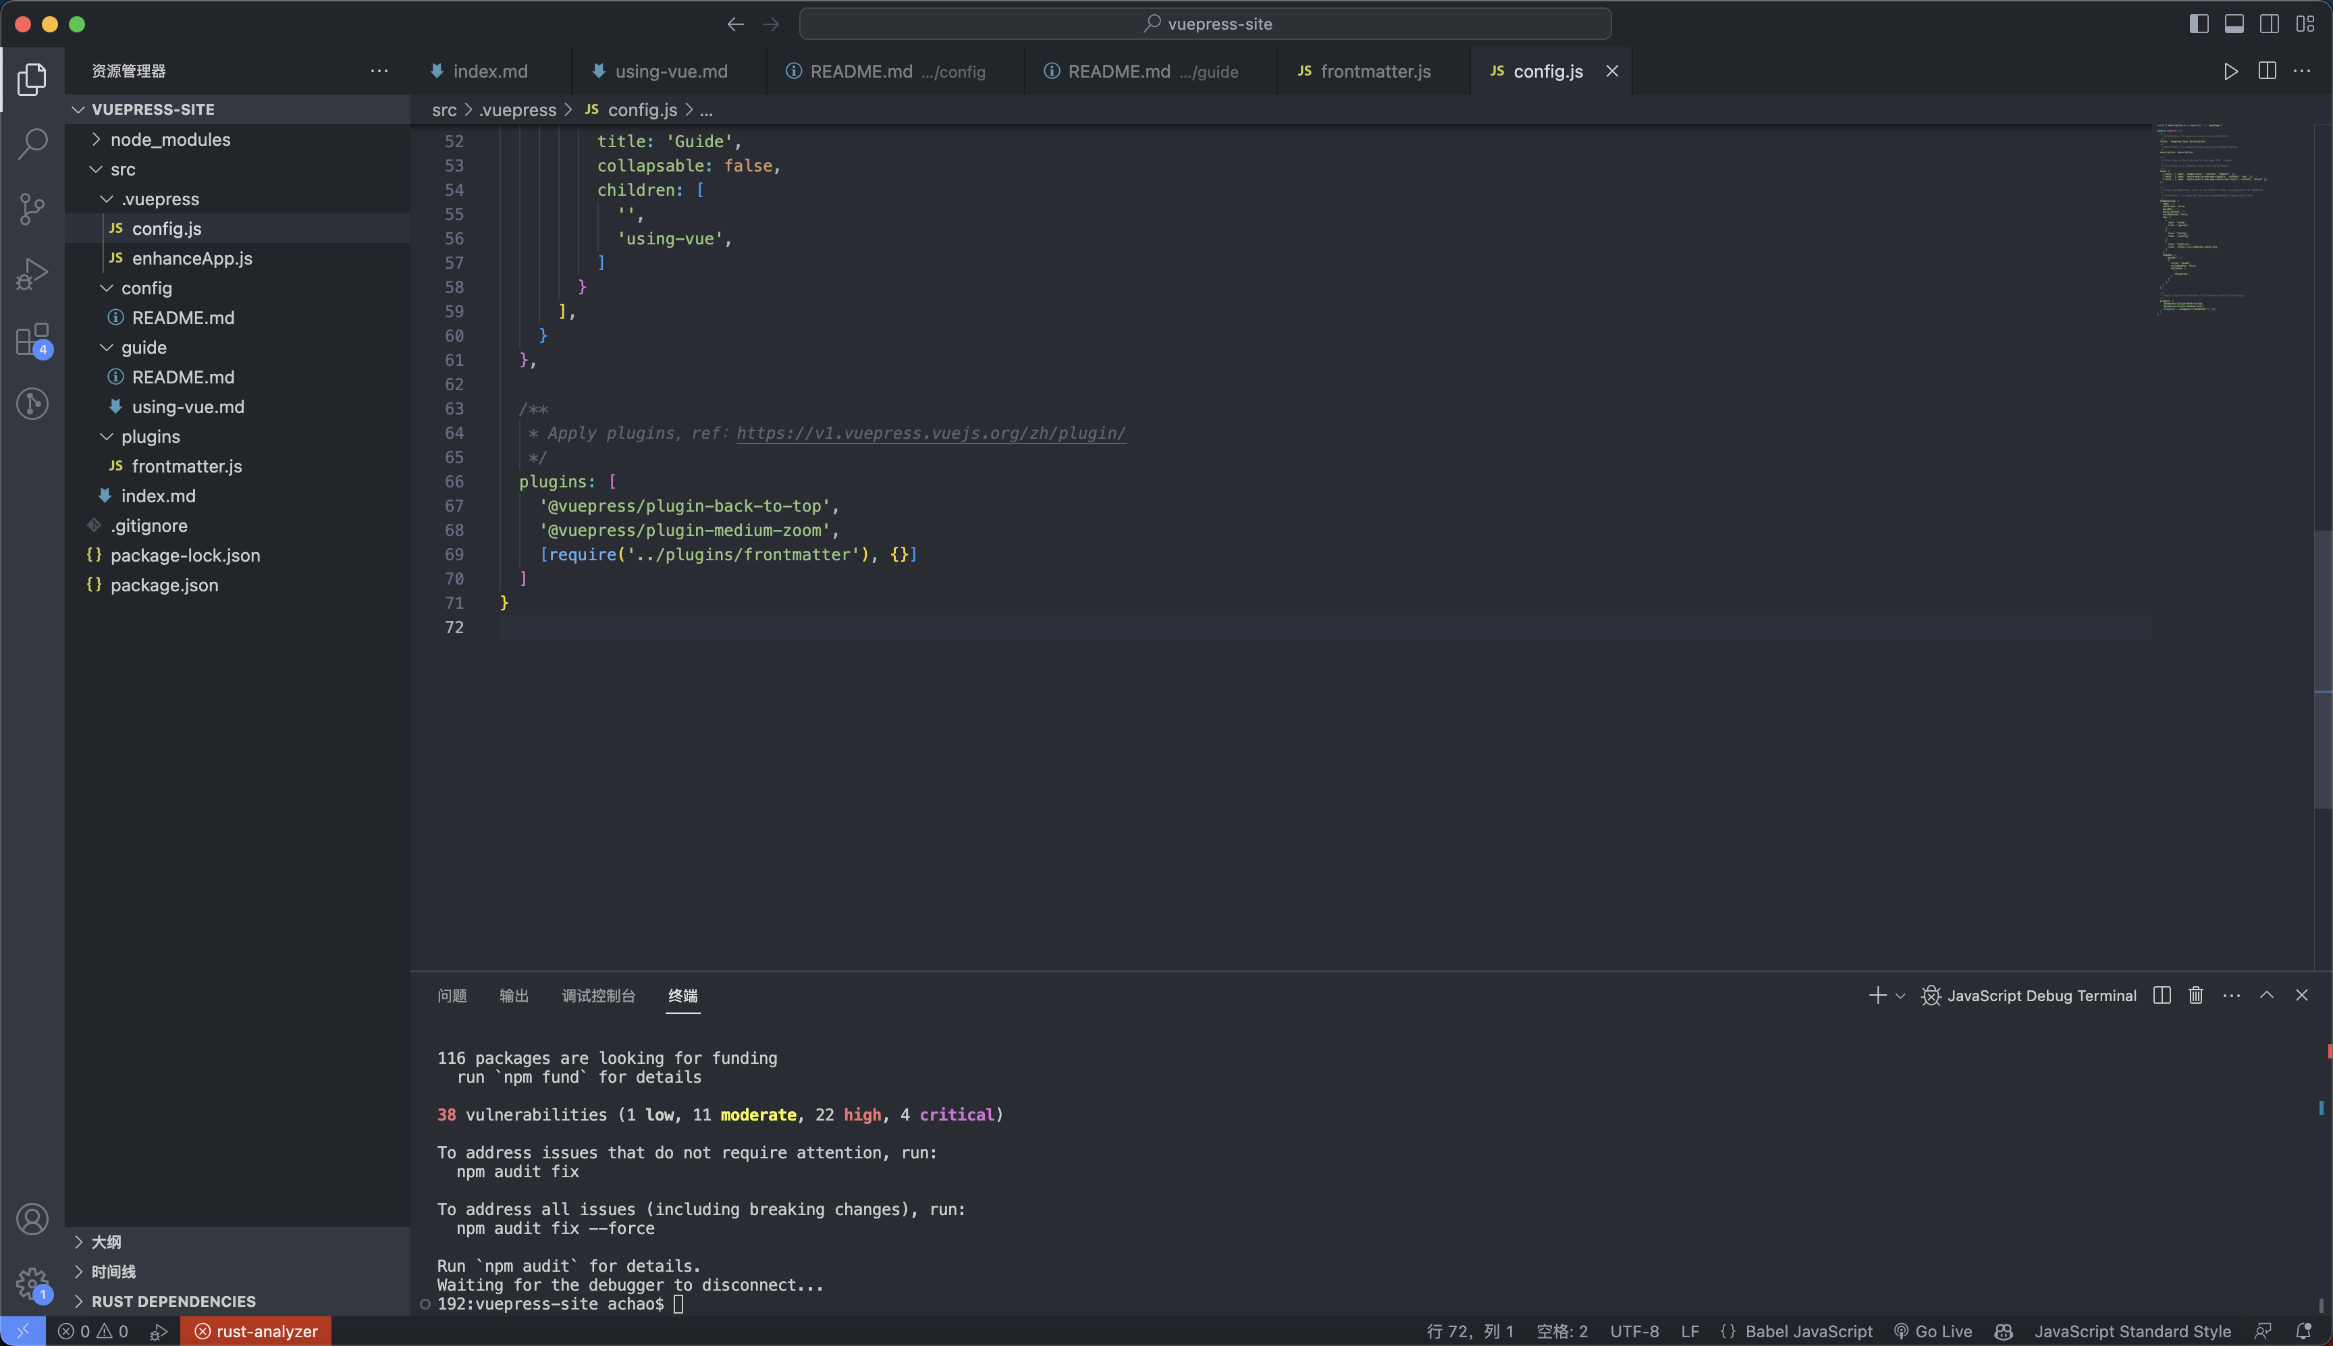Click the Run code play icon
Image resolution: width=2333 pixels, height=1346 pixels.
2230,71
